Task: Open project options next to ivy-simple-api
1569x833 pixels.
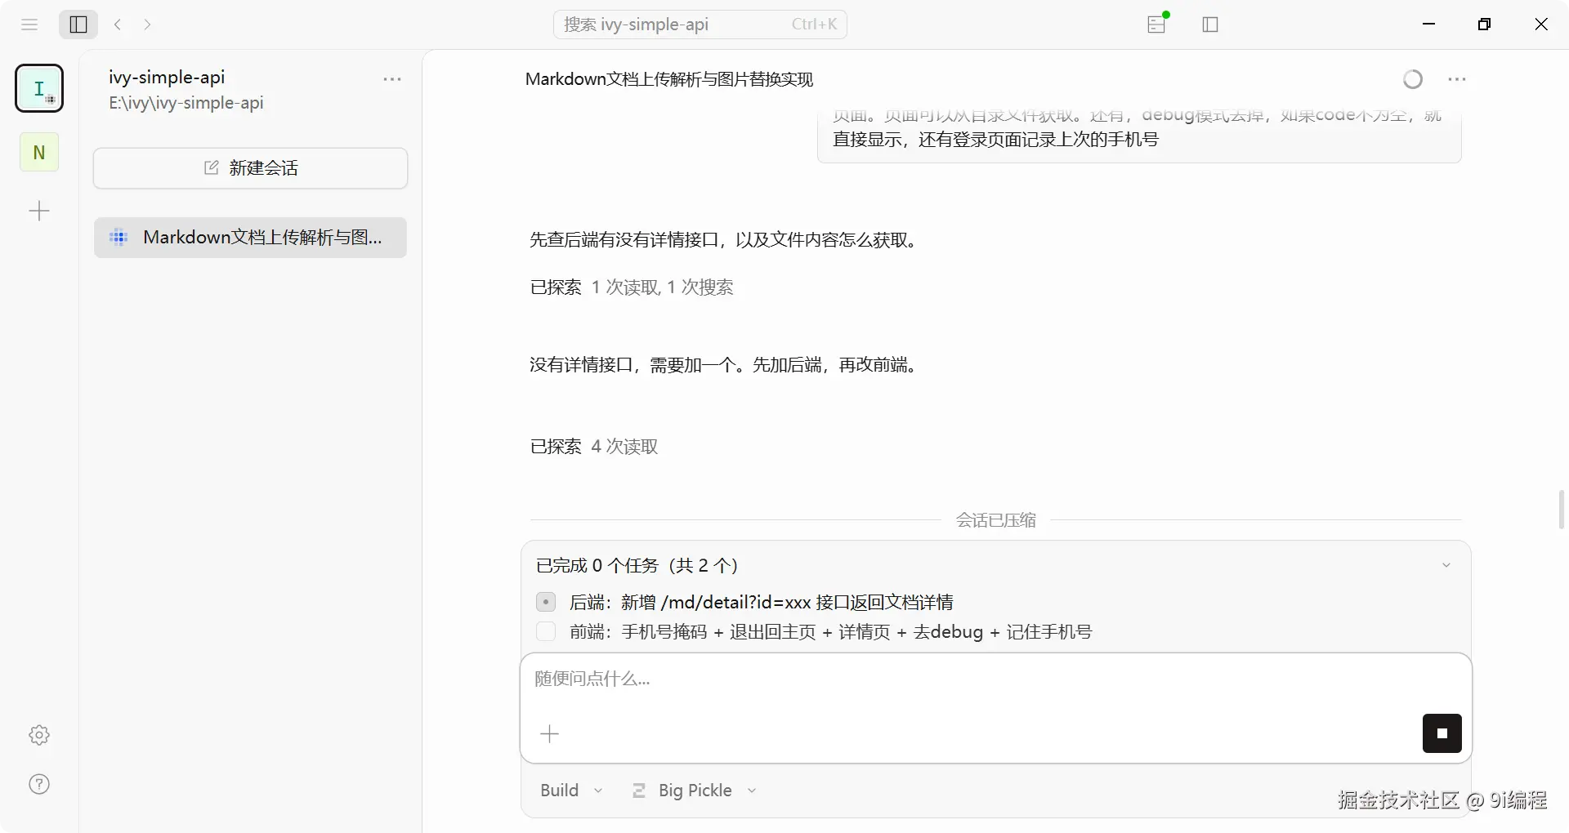Action: (x=392, y=79)
